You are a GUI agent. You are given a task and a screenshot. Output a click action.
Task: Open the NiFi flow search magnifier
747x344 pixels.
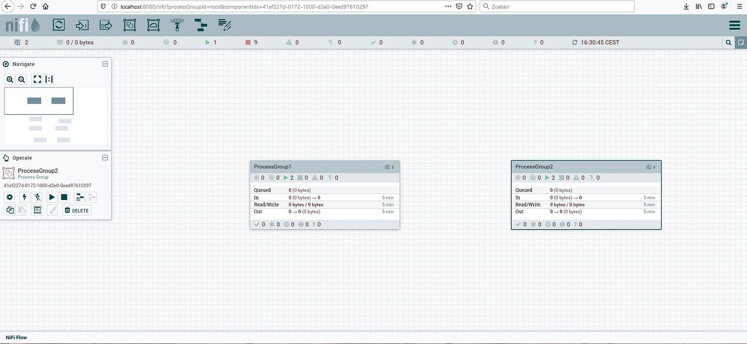click(728, 43)
